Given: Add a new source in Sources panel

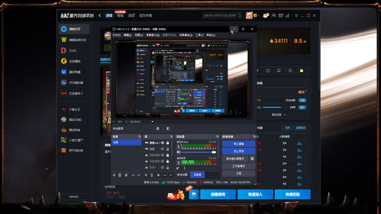Looking at the screenshot, I should [146, 175].
